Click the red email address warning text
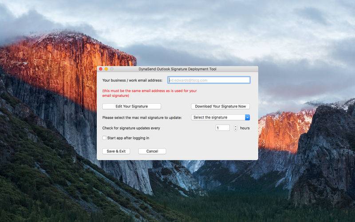The image size is (355, 222). coord(150,93)
